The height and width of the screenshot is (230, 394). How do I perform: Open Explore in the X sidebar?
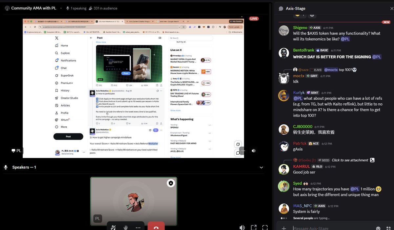(62, 53)
